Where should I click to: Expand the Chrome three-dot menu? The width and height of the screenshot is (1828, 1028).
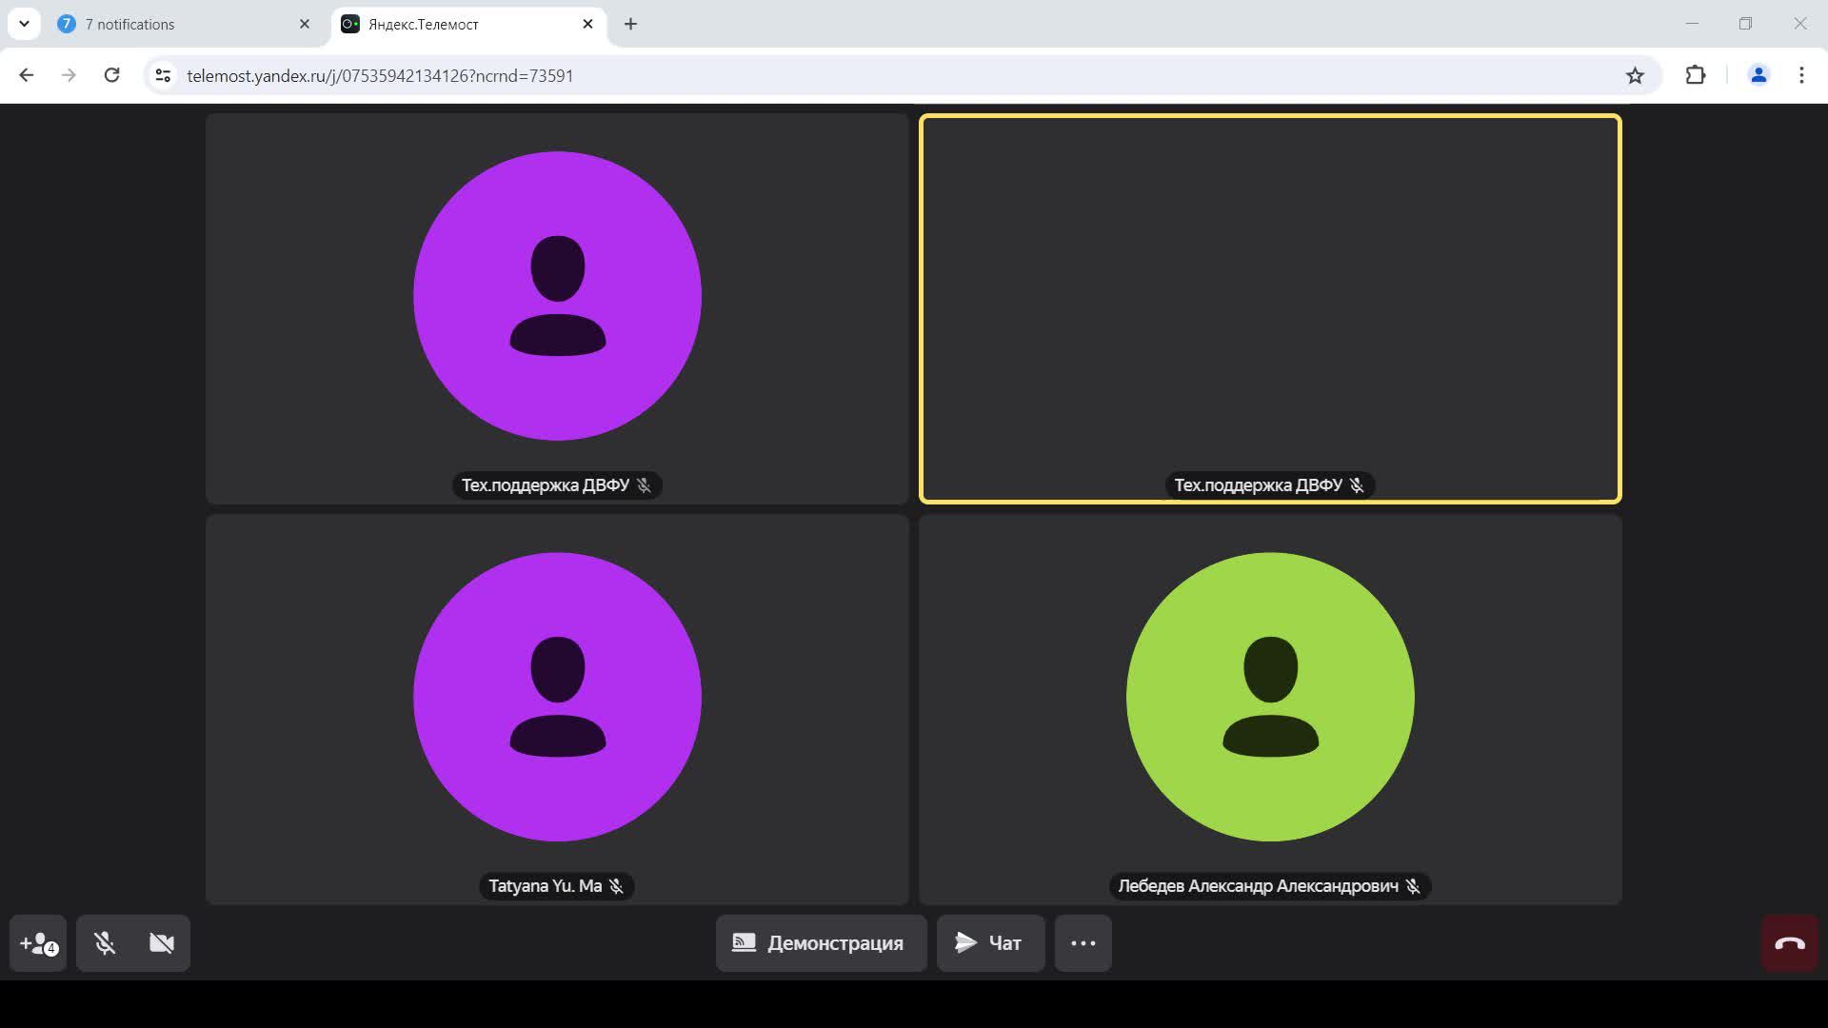tap(1801, 75)
